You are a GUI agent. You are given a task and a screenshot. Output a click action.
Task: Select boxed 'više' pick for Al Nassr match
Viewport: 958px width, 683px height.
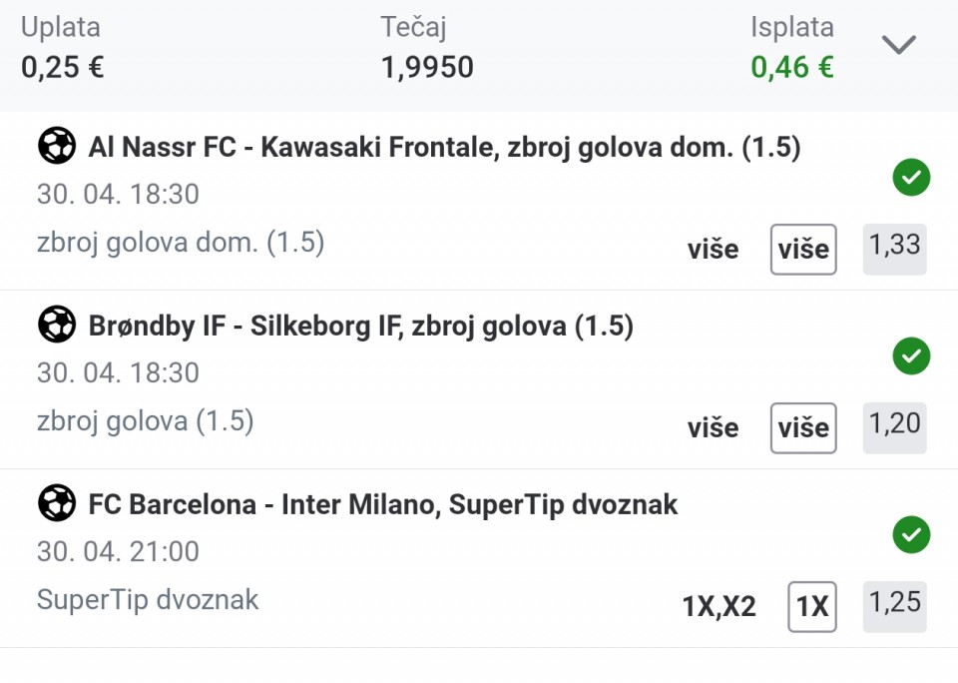803,250
